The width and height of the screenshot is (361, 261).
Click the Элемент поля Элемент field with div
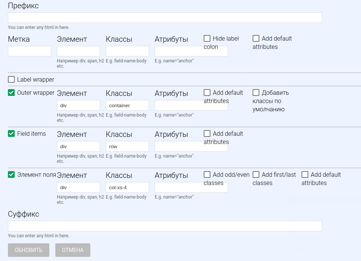(x=79, y=187)
